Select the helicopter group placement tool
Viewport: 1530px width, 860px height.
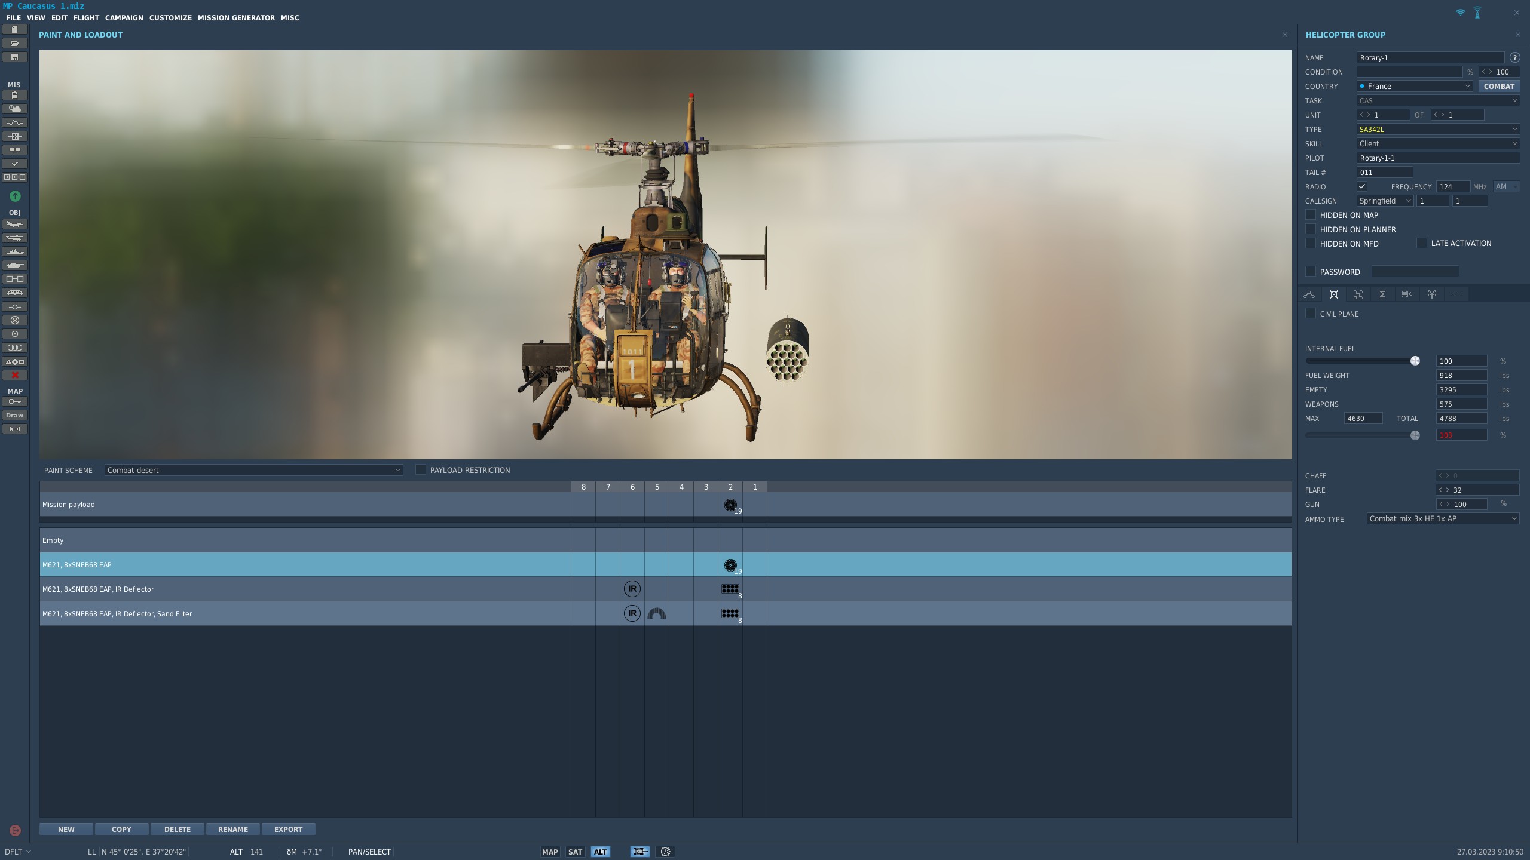[x=15, y=238]
